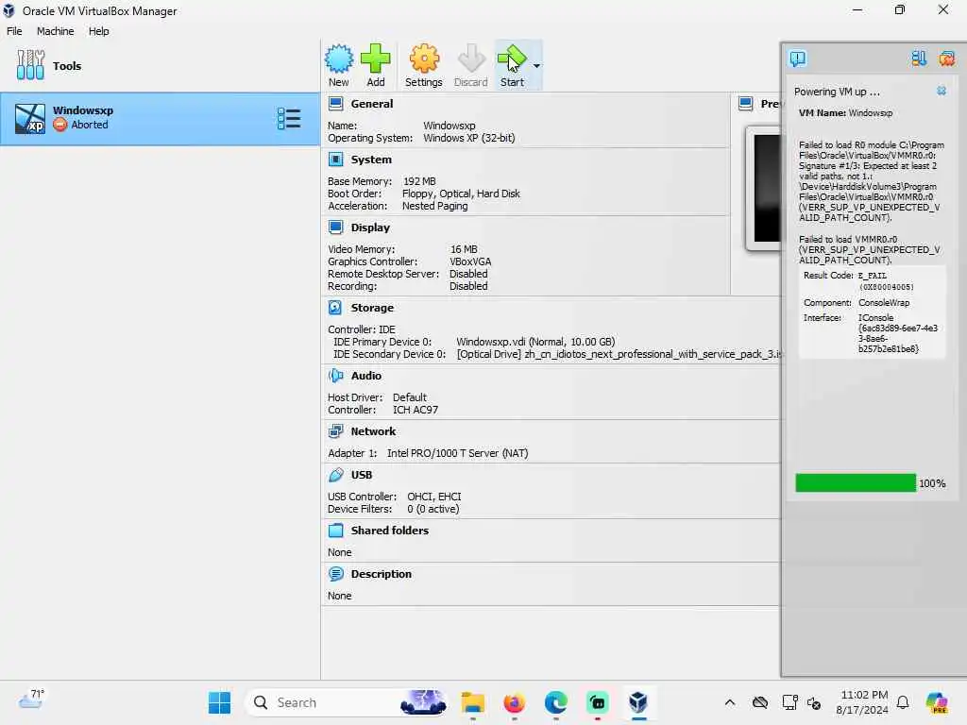Click the OHCI, EHCI USB controller value

tap(434, 497)
